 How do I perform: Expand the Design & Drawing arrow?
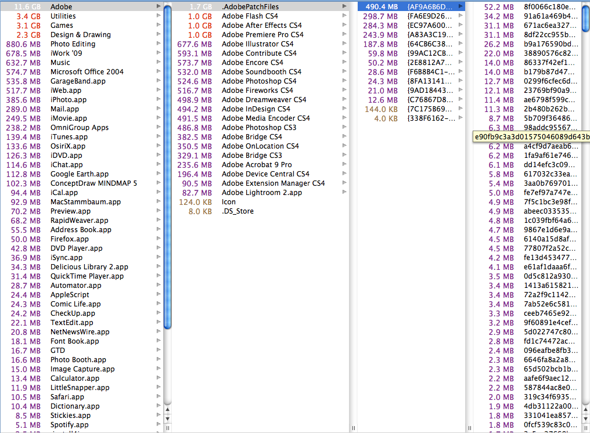pos(159,34)
